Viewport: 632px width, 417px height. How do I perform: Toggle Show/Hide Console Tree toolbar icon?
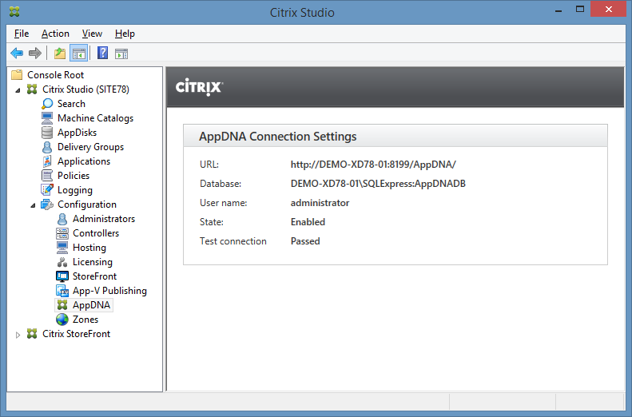tap(79, 54)
